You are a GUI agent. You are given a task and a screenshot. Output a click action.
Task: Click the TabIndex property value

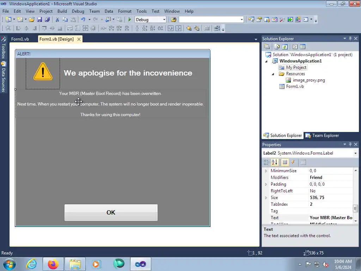tap(331, 204)
